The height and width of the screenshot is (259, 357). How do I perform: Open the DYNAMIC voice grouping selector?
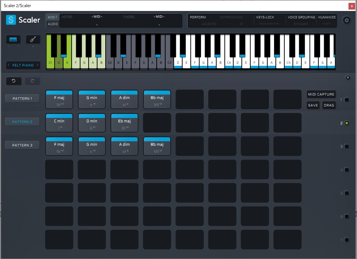coord(301,24)
